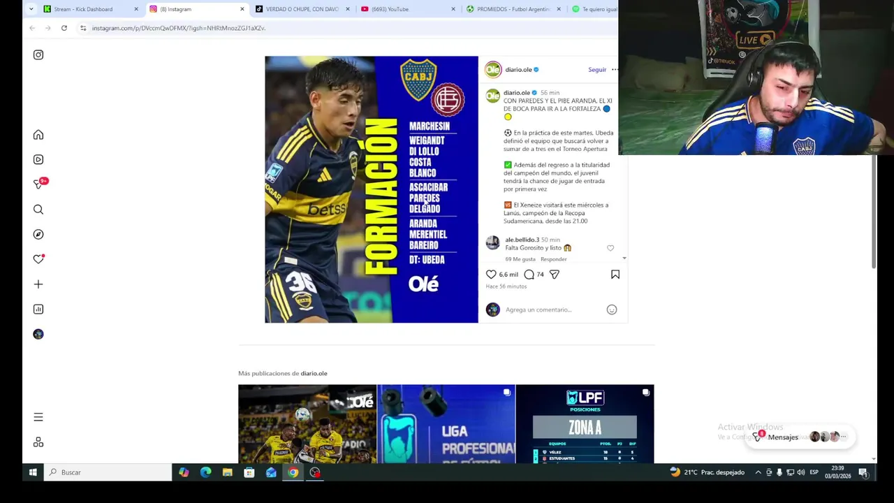Switch to the (6693) YouTube tab
Viewport: 894px width, 503px height.
tap(407, 9)
